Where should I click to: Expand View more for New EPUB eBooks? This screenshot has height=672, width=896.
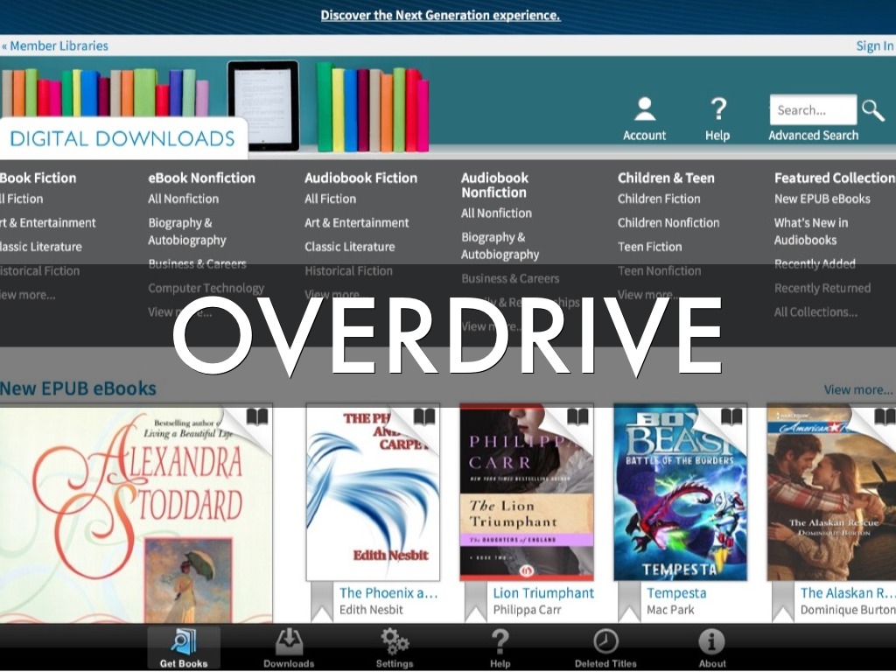(x=858, y=390)
